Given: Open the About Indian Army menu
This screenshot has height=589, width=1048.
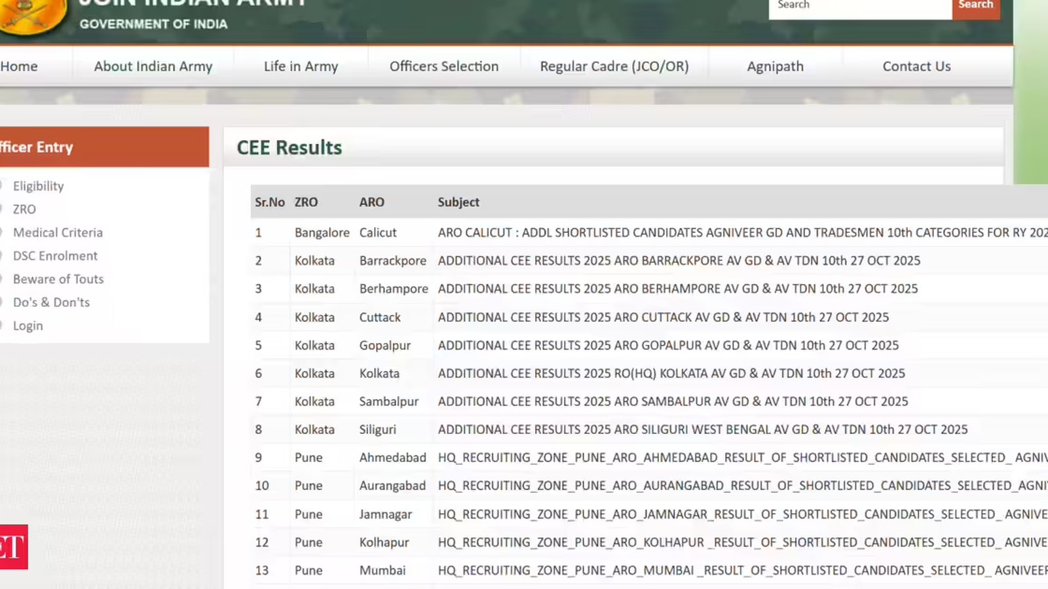Looking at the screenshot, I should point(153,66).
